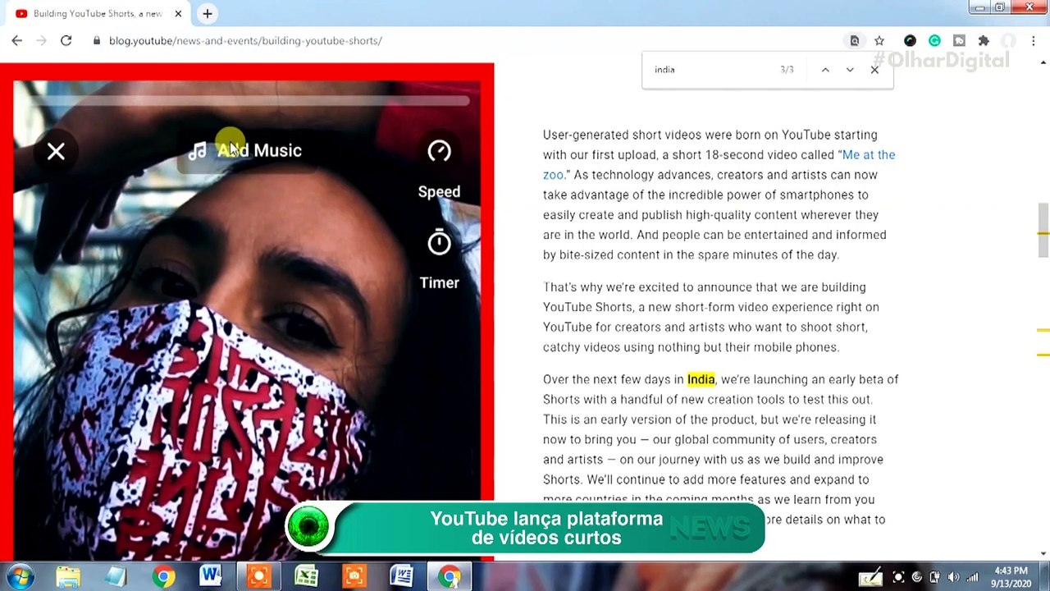Click the page scrollbar down arrow
This screenshot has width=1050, height=591.
coord(1043,554)
